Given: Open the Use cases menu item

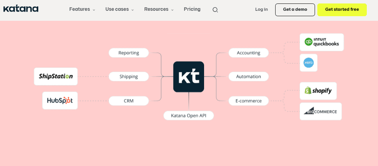Looking at the screenshot, I should coord(117,9).
